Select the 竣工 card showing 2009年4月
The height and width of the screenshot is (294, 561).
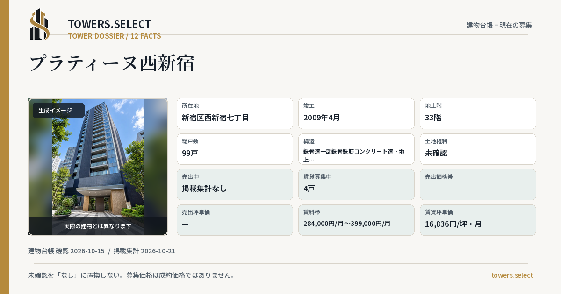(x=356, y=113)
